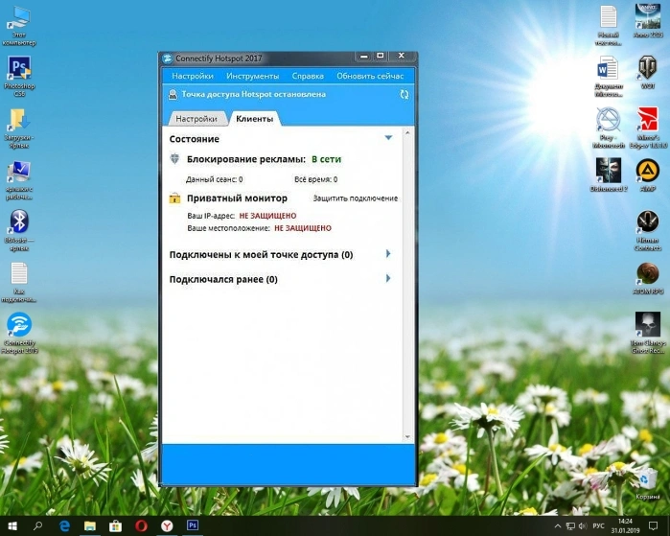Click the РУС language indicator

599,526
